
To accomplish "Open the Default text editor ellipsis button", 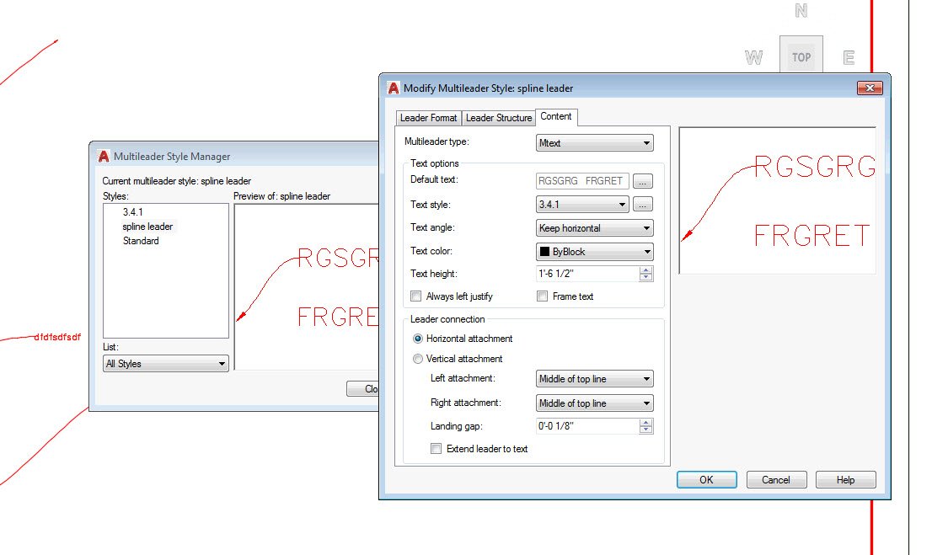I will [x=642, y=180].
